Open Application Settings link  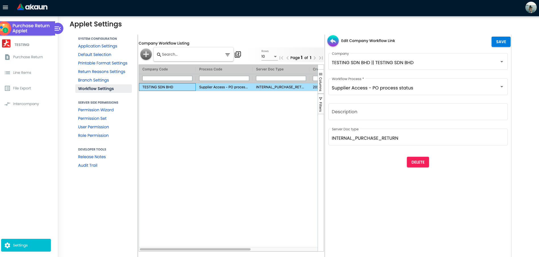[x=97, y=46]
